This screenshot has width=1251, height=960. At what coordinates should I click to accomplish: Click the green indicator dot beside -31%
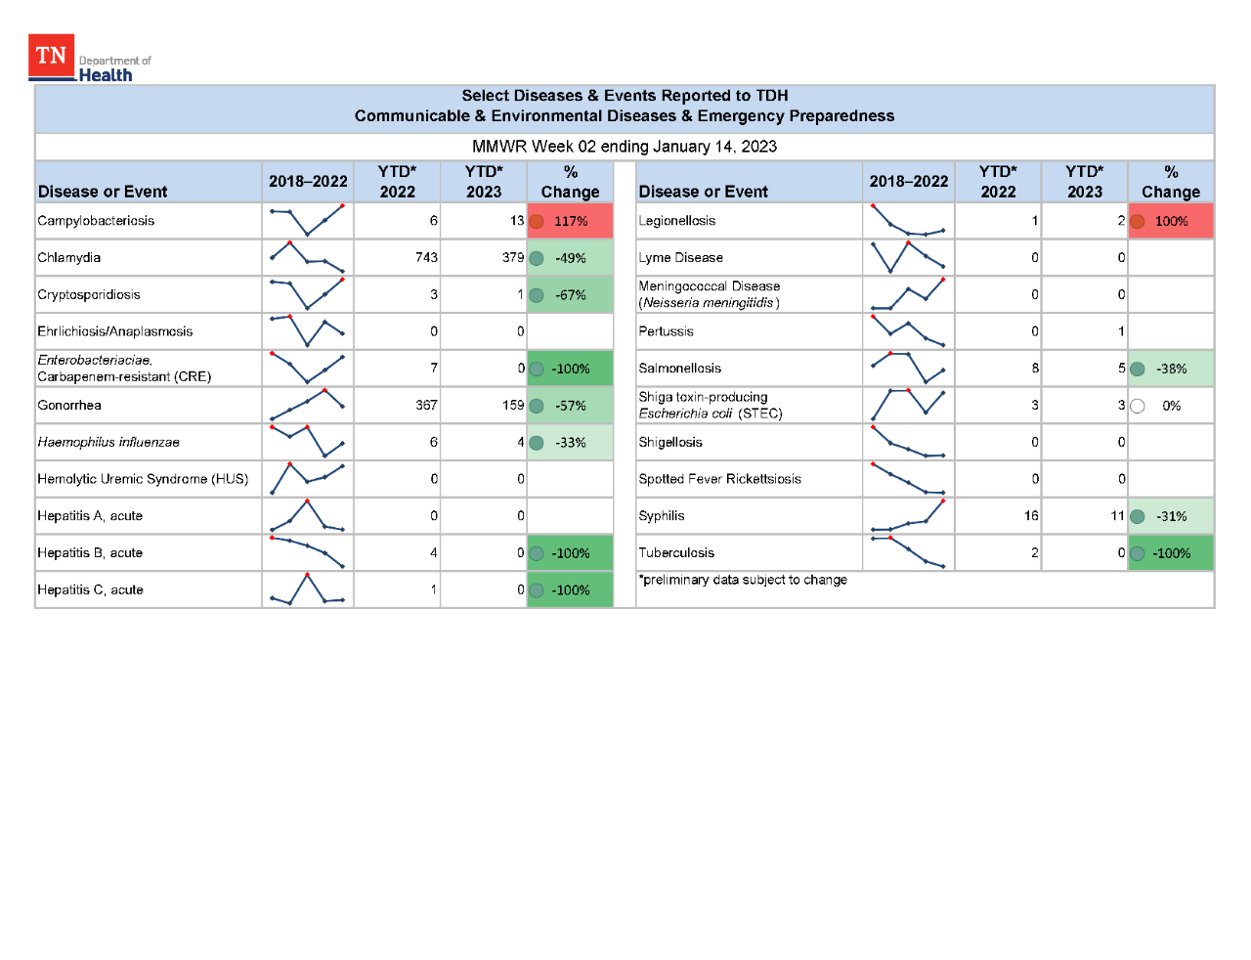pyautogui.click(x=1138, y=516)
